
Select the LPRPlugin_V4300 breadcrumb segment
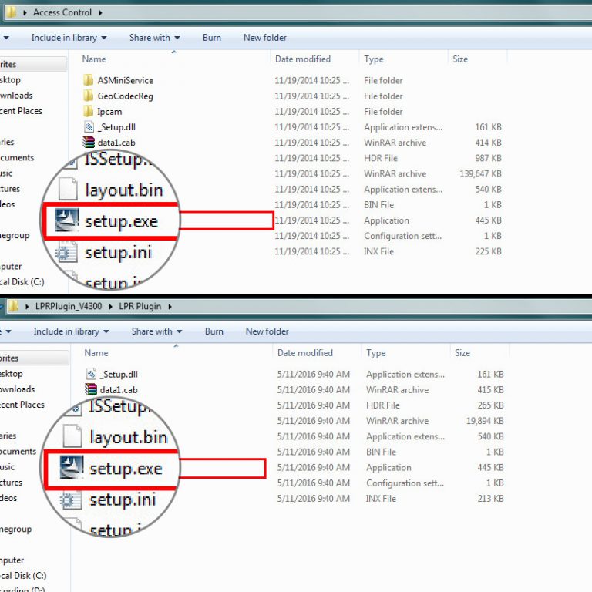pos(69,306)
